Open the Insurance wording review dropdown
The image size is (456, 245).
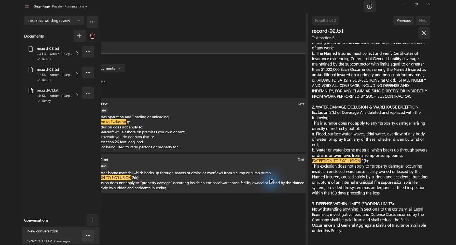[x=54, y=20]
